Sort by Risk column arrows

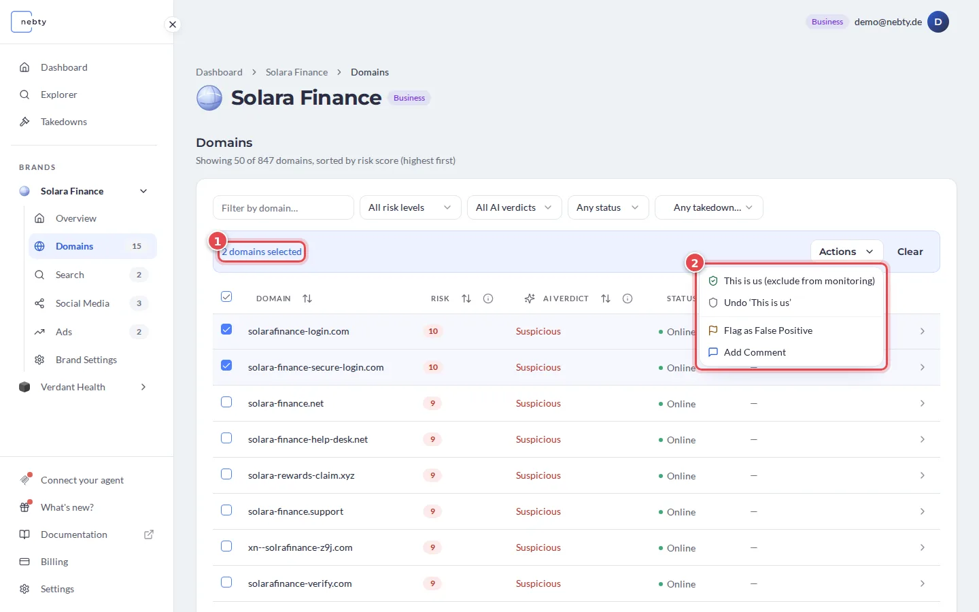466,299
